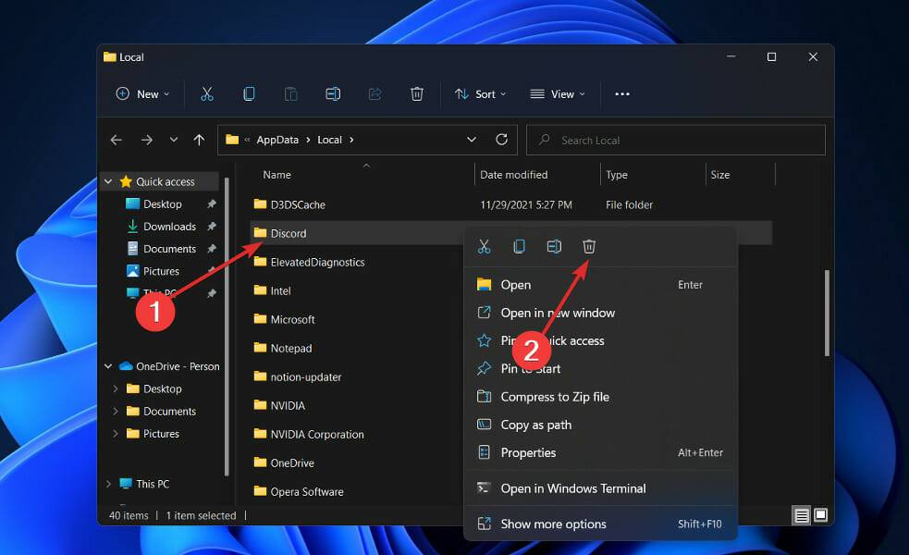
Task: Navigate back to the previous folder
Action: point(116,139)
